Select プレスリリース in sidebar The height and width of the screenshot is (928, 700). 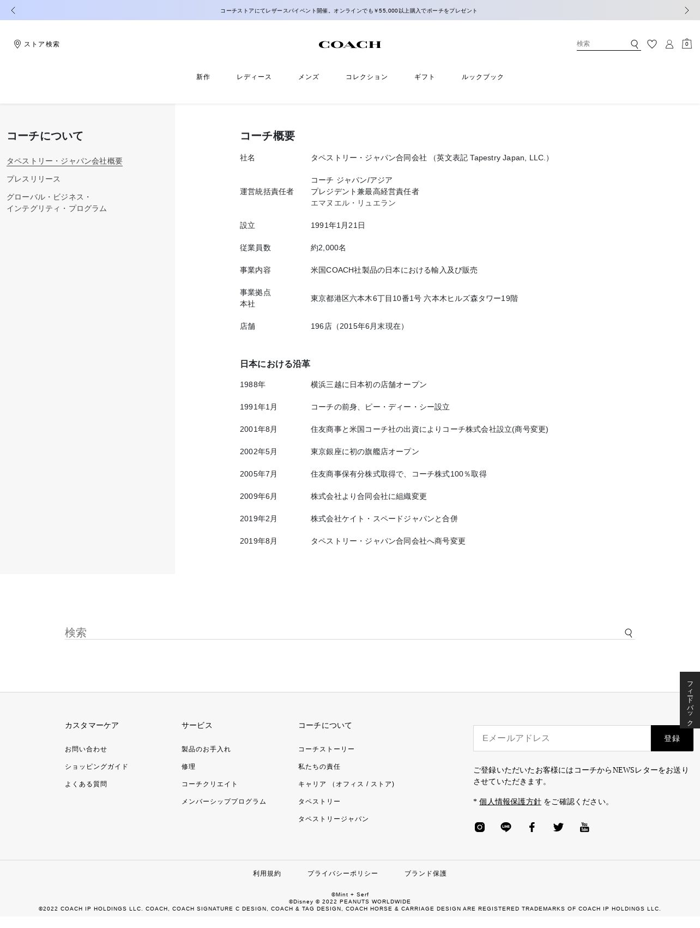pos(33,179)
